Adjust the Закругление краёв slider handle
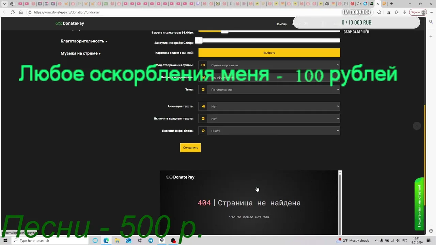Image resolution: width=436 pixels, height=245 pixels. (x=199, y=40)
